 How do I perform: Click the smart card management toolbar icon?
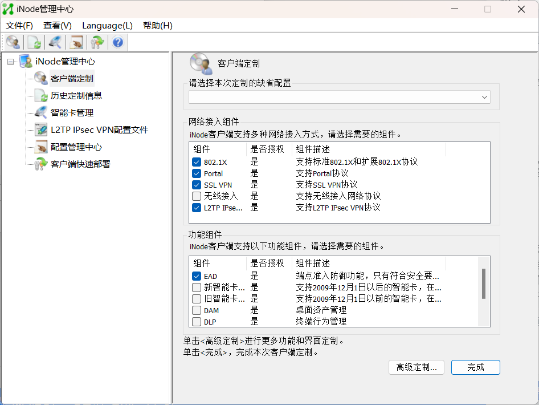pyautogui.click(x=55, y=43)
